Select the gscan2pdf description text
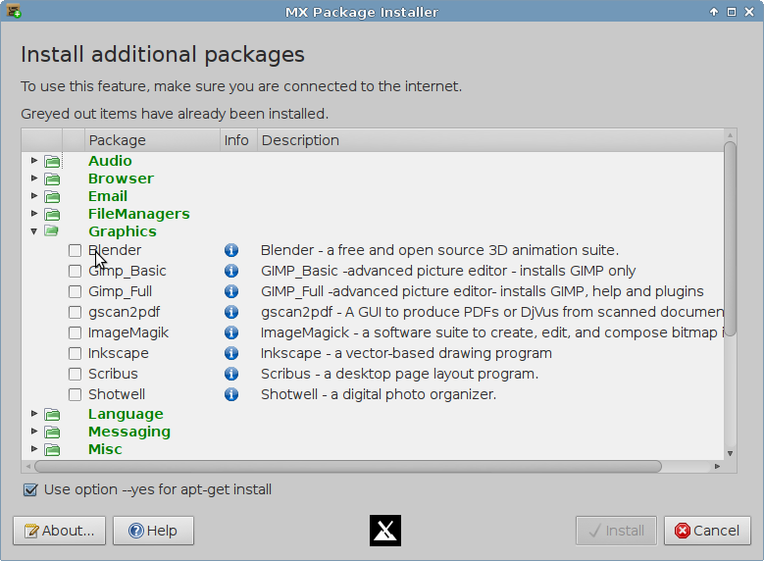The image size is (764, 561). coord(492,312)
